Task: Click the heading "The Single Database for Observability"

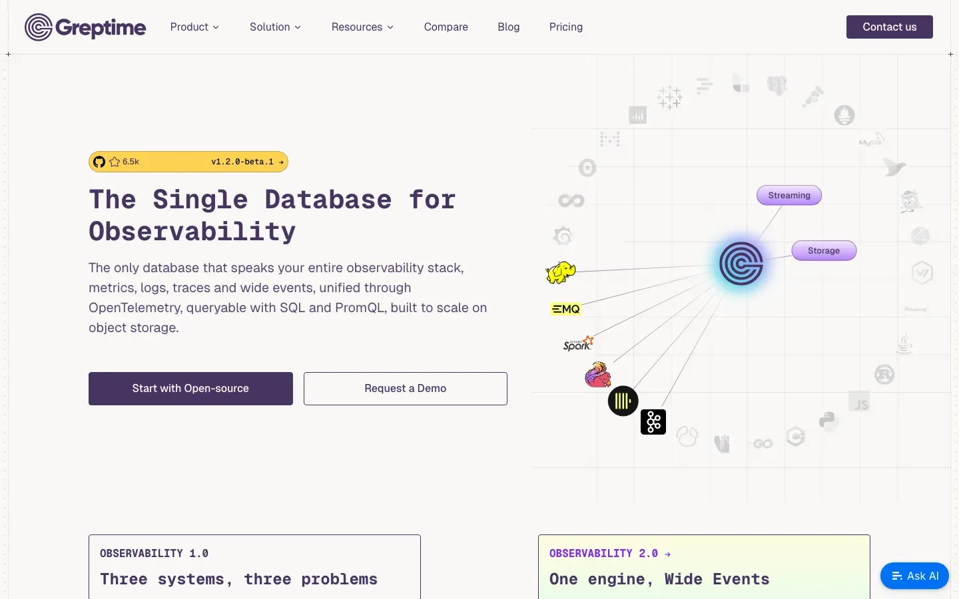Action: pyautogui.click(x=272, y=216)
